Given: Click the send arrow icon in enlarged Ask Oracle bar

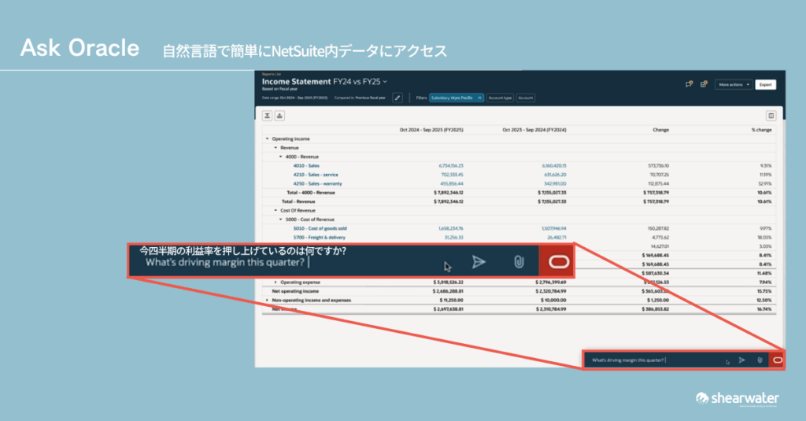Looking at the screenshot, I should pos(479,262).
